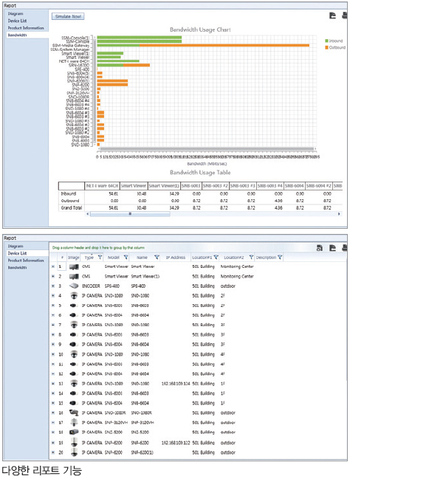
Task: Click the ENCODER SPE-400 device image
Action: (x=73, y=285)
